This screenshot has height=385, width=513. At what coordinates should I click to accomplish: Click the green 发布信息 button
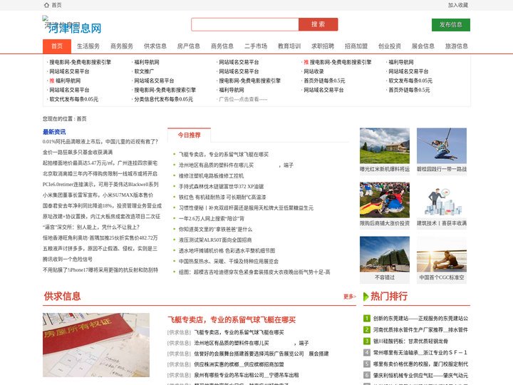coord(451,25)
